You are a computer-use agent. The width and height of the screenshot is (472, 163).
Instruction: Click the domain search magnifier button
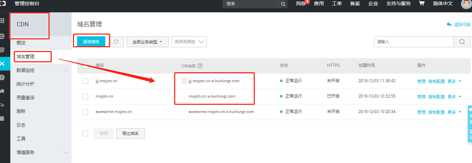[462, 42]
